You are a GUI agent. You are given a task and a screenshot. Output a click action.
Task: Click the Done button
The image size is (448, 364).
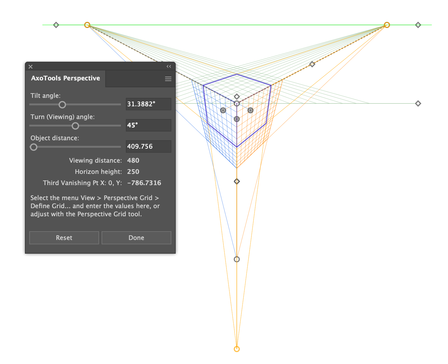pyautogui.click(x=136, y=237)
